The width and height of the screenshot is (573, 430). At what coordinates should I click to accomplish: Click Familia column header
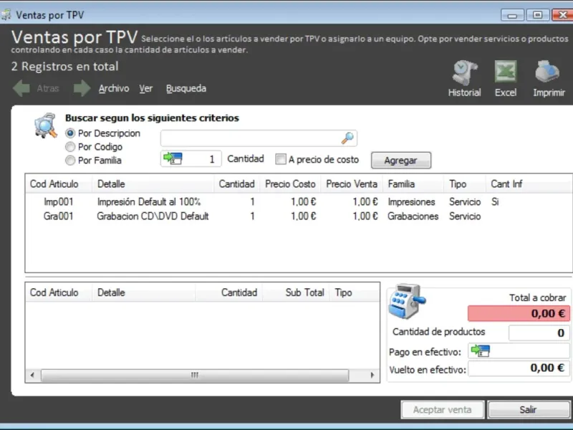[x=413, y=184]
